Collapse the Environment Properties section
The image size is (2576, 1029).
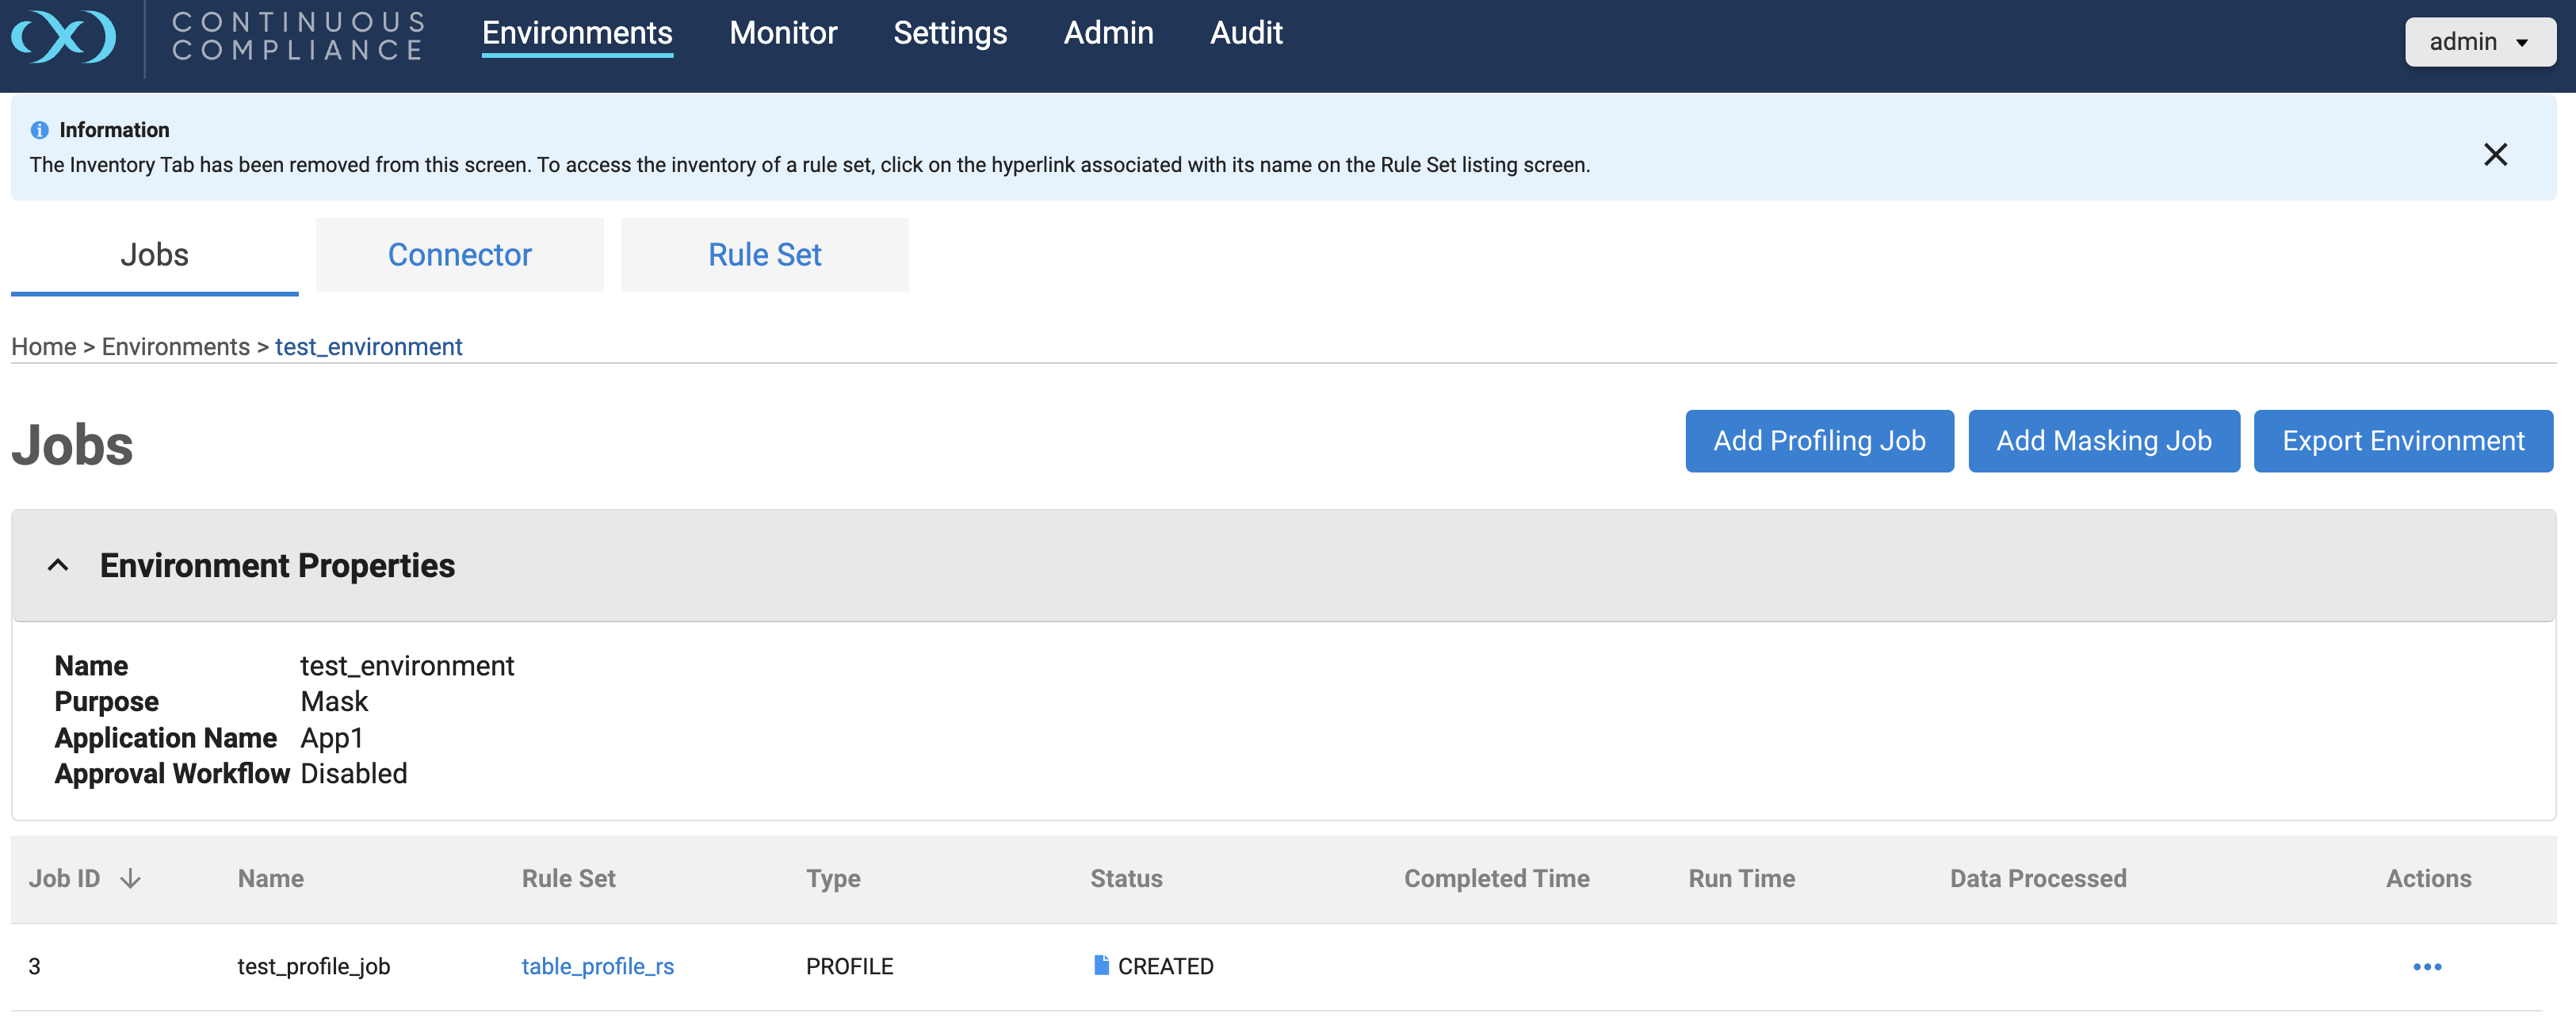[58, 565]
